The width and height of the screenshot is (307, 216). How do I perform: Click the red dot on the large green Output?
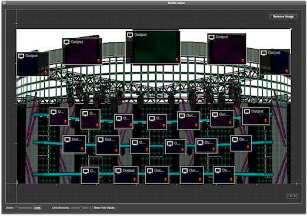point(176,59)
